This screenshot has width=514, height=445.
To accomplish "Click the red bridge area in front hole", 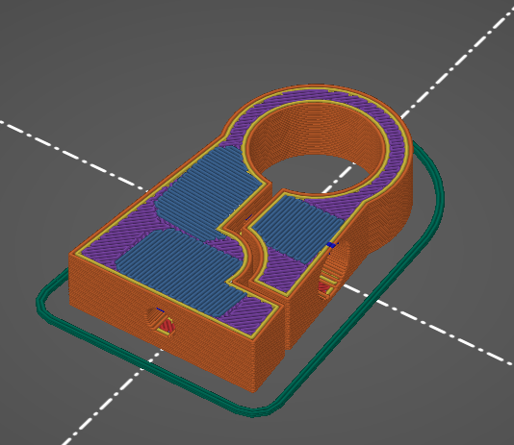I will [x=167, y=326].
